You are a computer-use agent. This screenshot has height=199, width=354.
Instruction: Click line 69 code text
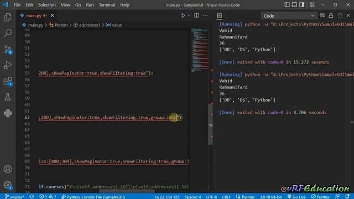pos(113,161)
